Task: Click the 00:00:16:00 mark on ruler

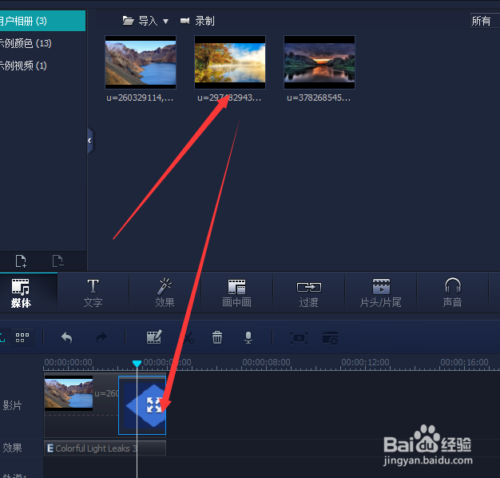Action: [464, 362]
